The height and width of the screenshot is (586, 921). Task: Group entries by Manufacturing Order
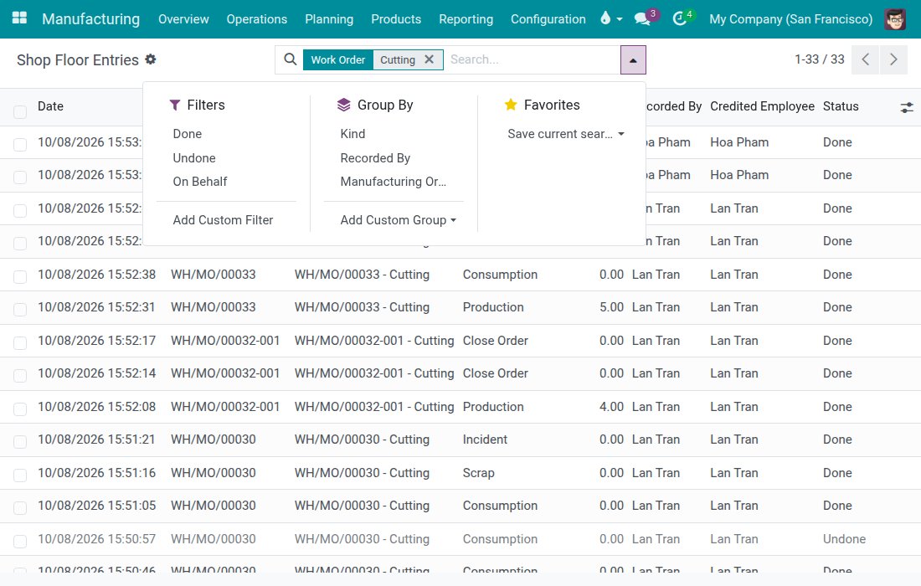coord(393,182)
